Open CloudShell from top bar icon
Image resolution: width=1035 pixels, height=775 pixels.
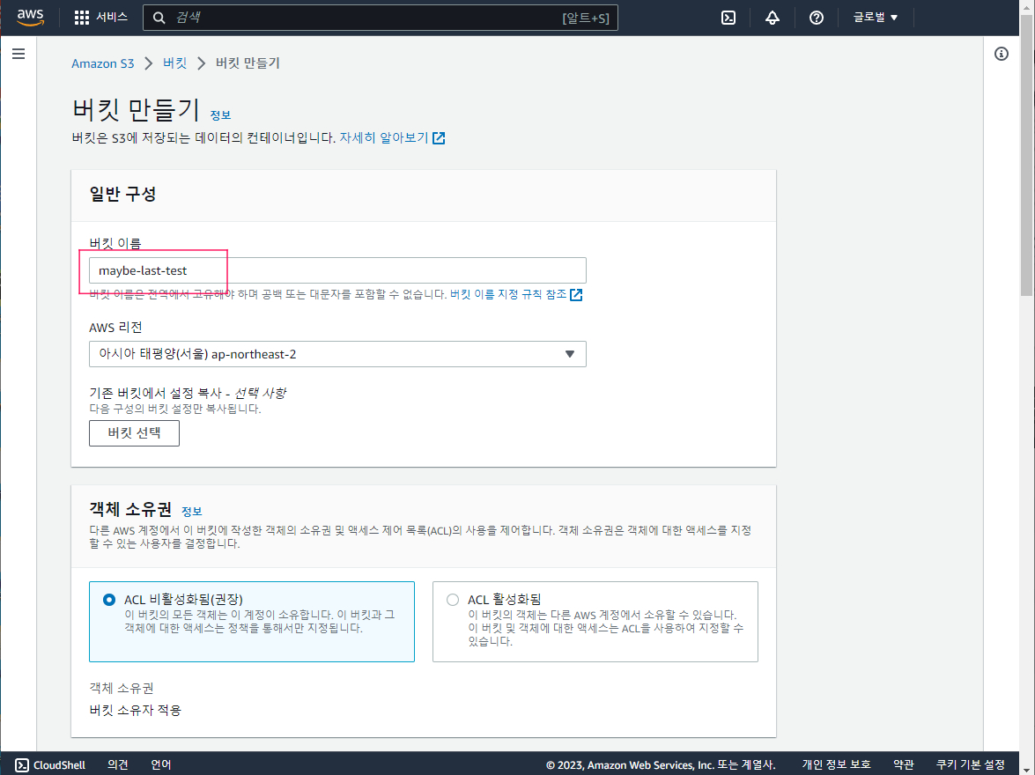728,18
